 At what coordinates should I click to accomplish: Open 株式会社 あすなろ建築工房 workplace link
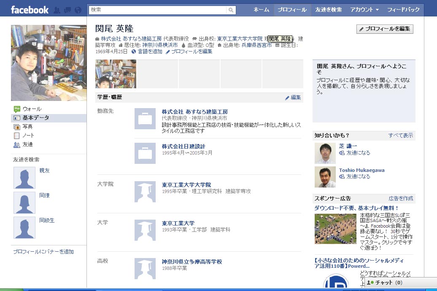coord(195,112)
